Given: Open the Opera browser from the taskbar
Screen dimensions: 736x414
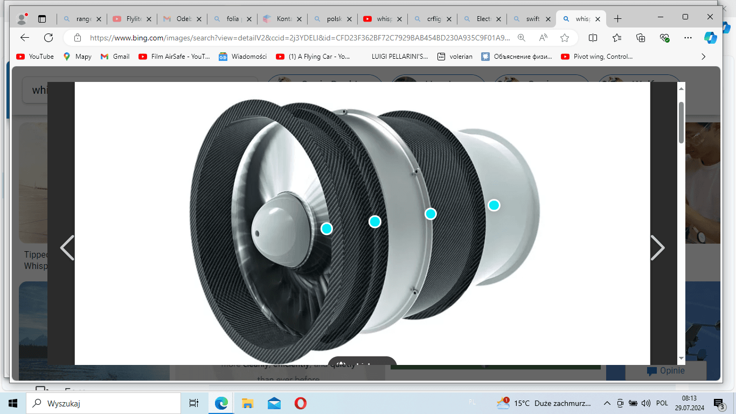Looking at the screenshot, I should [x=300, y=403].
